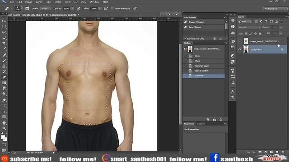The width and height of the screenshot is (289, 162).
Task: Select the Eyedropper tool
Action: pos(4,49)
